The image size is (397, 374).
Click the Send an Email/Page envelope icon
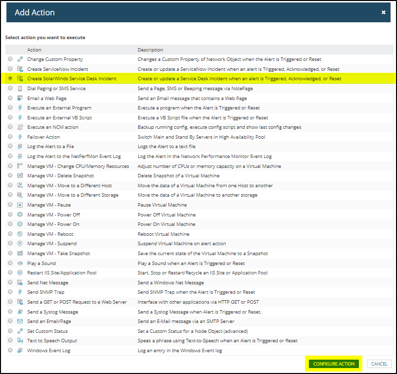[x=20, y=321]
